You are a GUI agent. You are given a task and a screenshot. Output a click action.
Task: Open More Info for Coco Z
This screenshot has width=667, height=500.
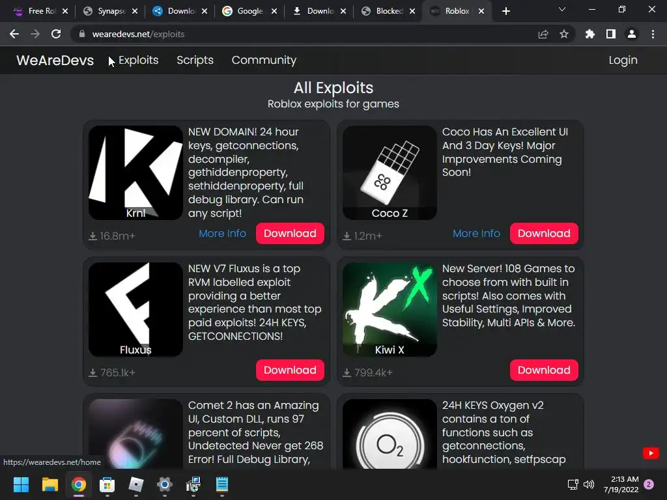[x=476, y=234]
